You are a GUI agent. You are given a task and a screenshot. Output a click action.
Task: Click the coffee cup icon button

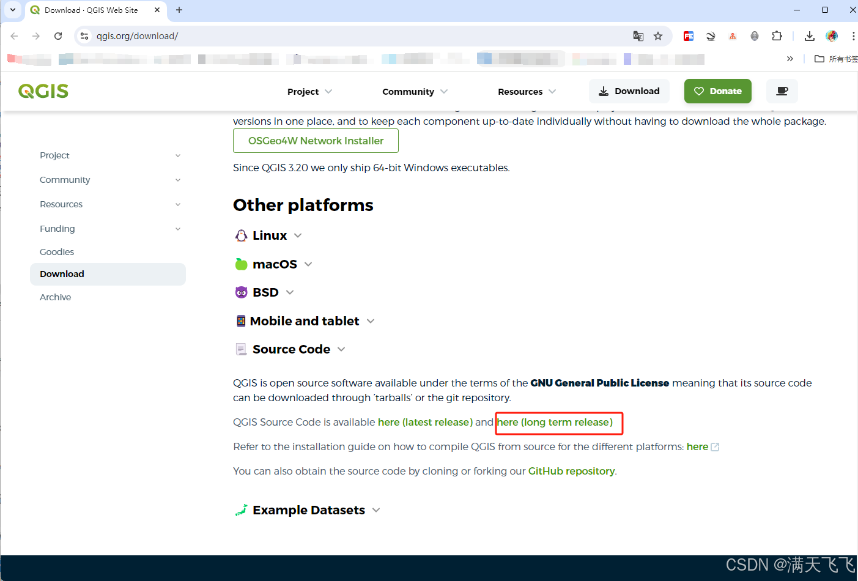pyautogui.click(x=782, y=91)
